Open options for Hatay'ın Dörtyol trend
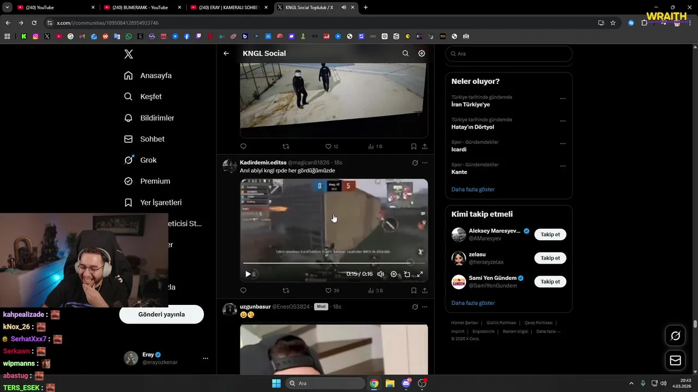 pos(563,121)
